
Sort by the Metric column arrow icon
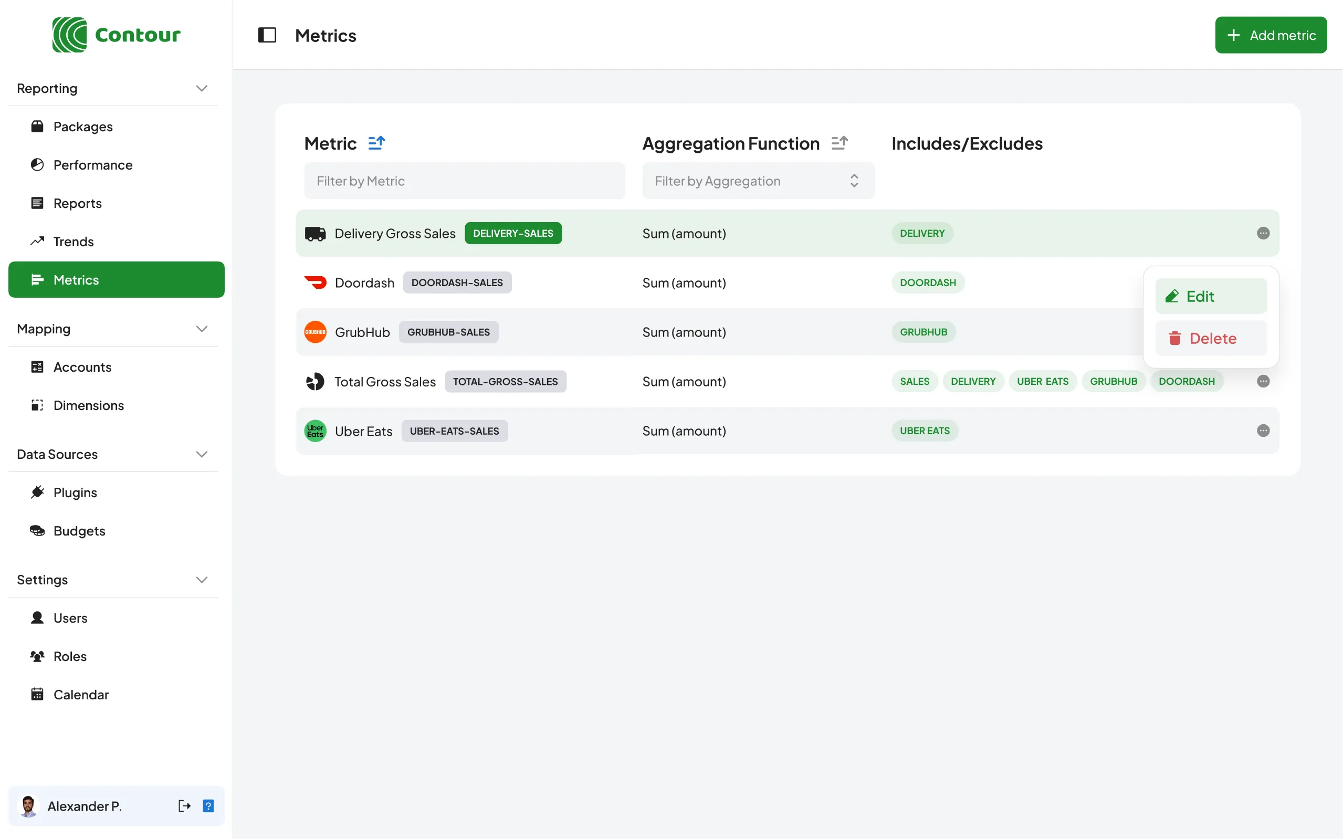tap(376, 143)
